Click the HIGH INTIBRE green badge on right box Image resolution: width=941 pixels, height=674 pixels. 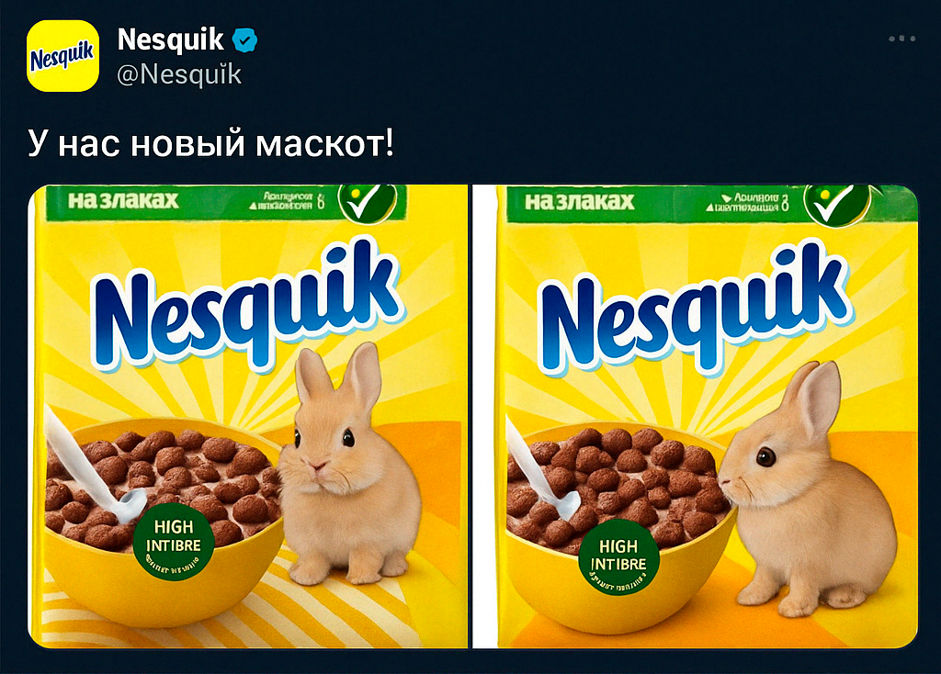(618, 558)
